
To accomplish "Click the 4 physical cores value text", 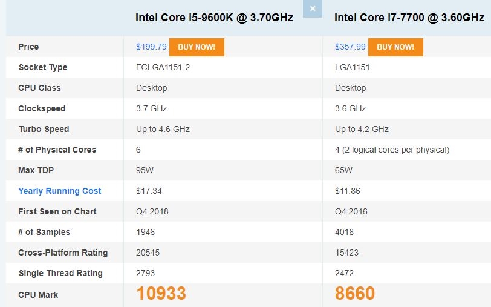I will tap(392, 150).
